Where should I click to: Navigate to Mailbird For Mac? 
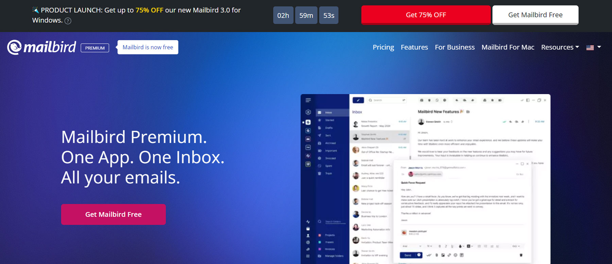[508, 47]
